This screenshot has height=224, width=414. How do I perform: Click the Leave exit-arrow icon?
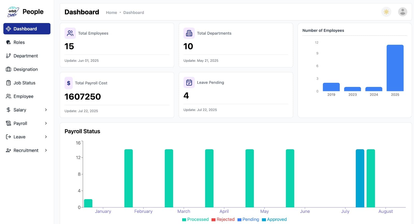pos(9,137)
